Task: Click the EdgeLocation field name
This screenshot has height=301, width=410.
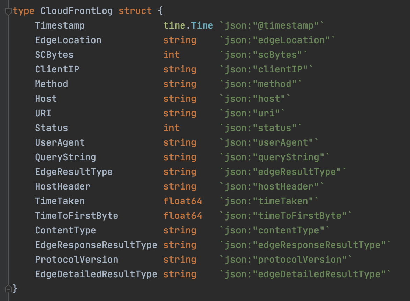Action: coord(68,40)
